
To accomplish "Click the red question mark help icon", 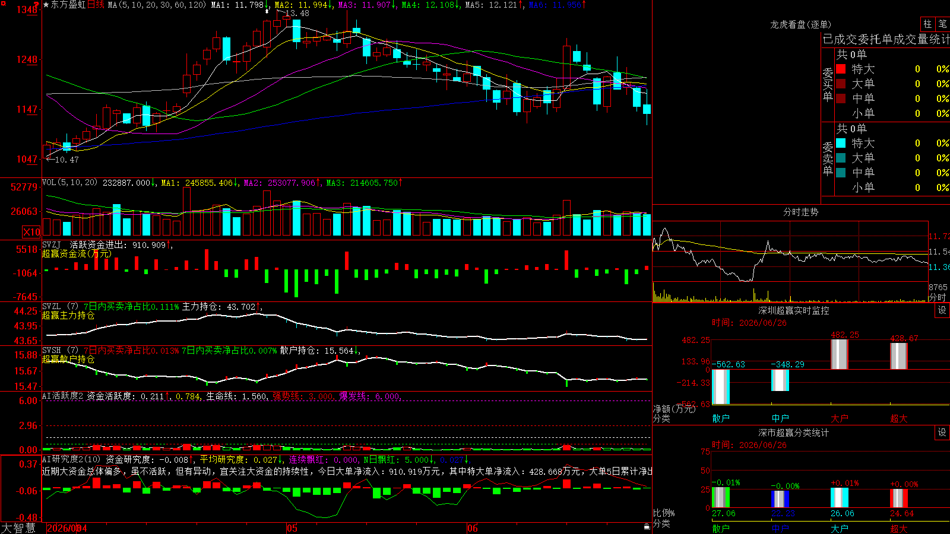I will pyautogui.click(x=37, y=5).
